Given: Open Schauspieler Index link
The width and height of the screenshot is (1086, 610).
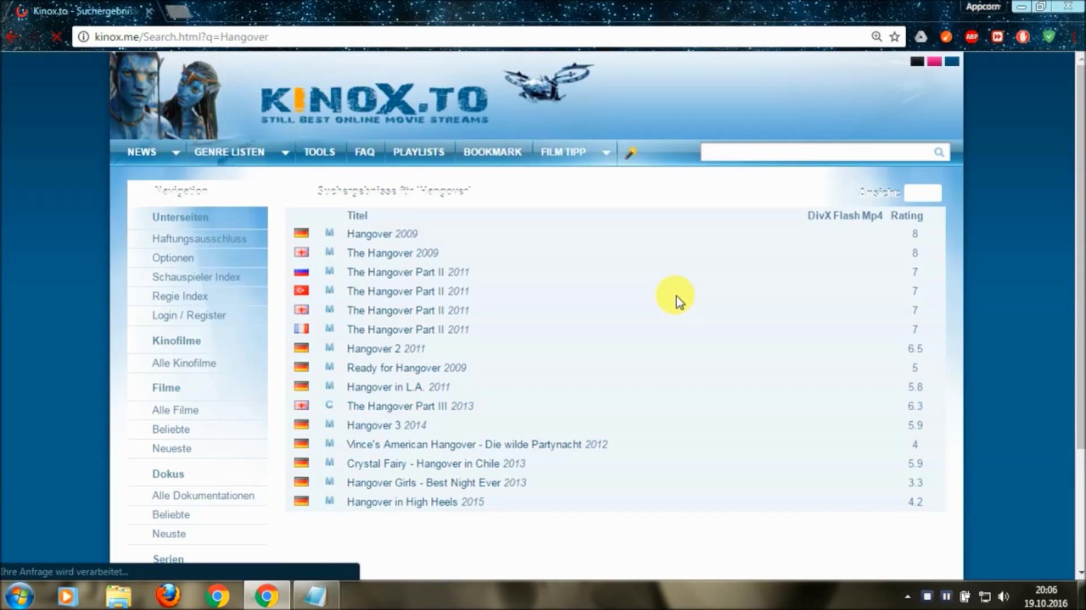Looking at the screenshot, I should (196, 277).
